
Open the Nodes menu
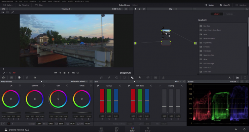pos(71,1)
